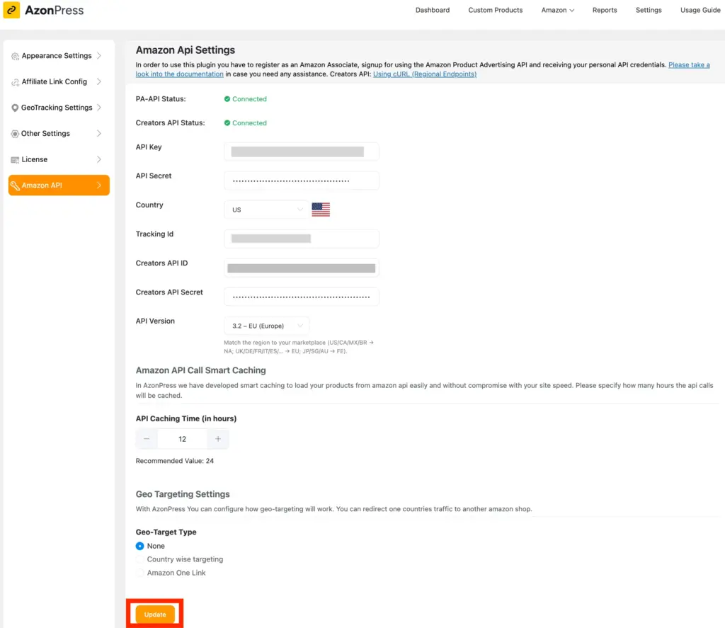This screenshot has width=725, height=628.
Task: Select the None geo-target radio
Action: click(x=139, y=546)
